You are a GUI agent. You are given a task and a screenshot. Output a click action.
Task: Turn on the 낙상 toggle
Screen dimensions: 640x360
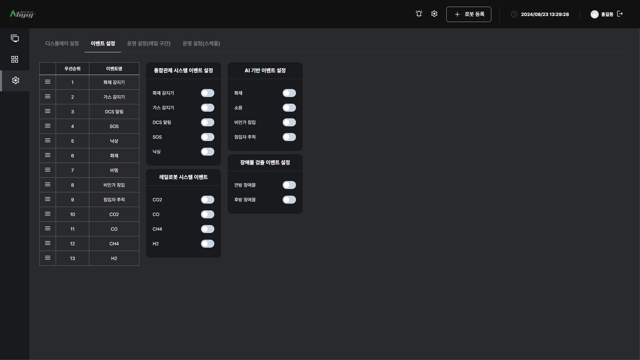pyautogui.click(x=207, y=152)
